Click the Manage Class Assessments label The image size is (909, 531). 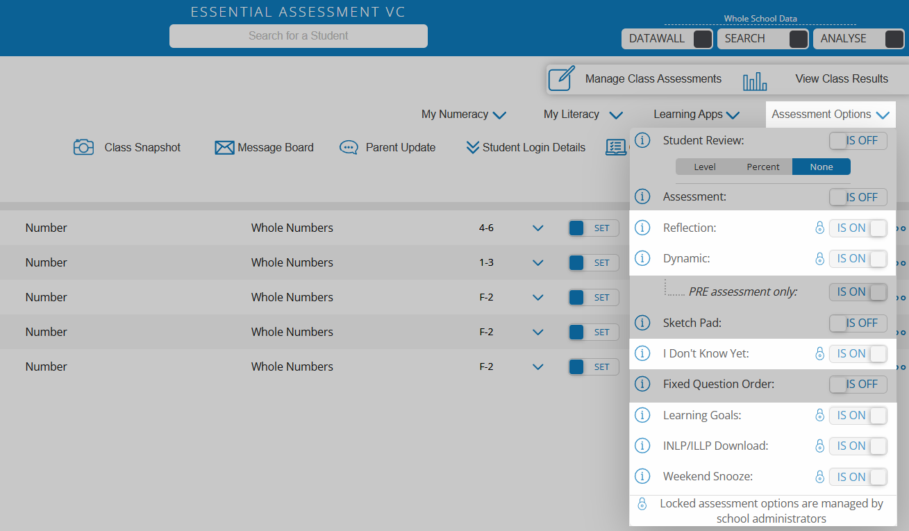pos(653,79)
